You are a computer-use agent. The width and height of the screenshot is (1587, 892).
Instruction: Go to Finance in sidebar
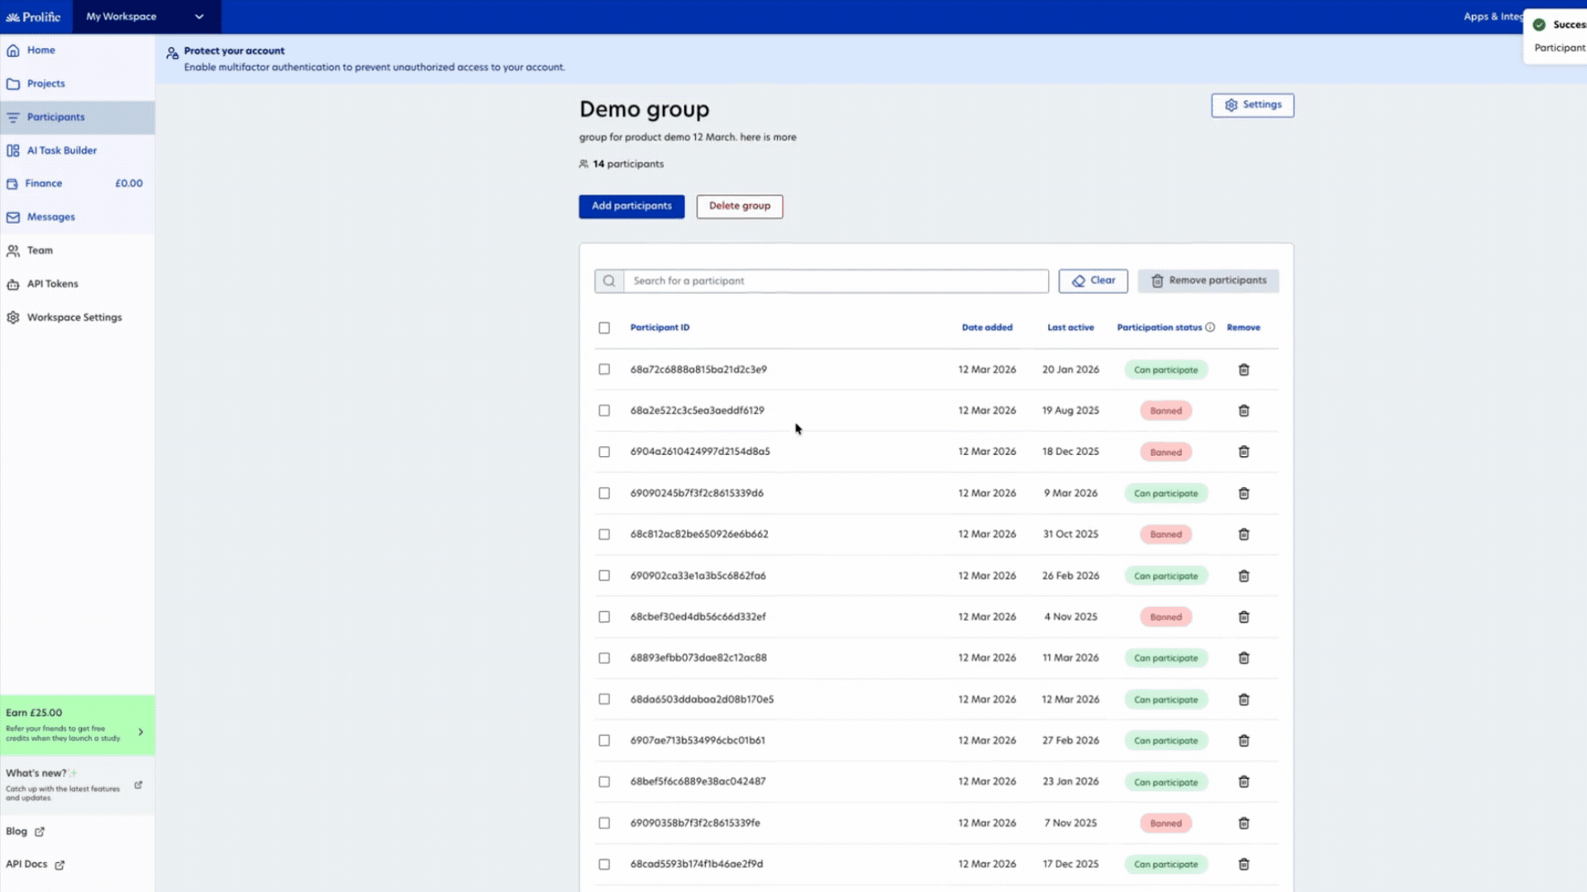pyautogui.click(x=43, y=183)
